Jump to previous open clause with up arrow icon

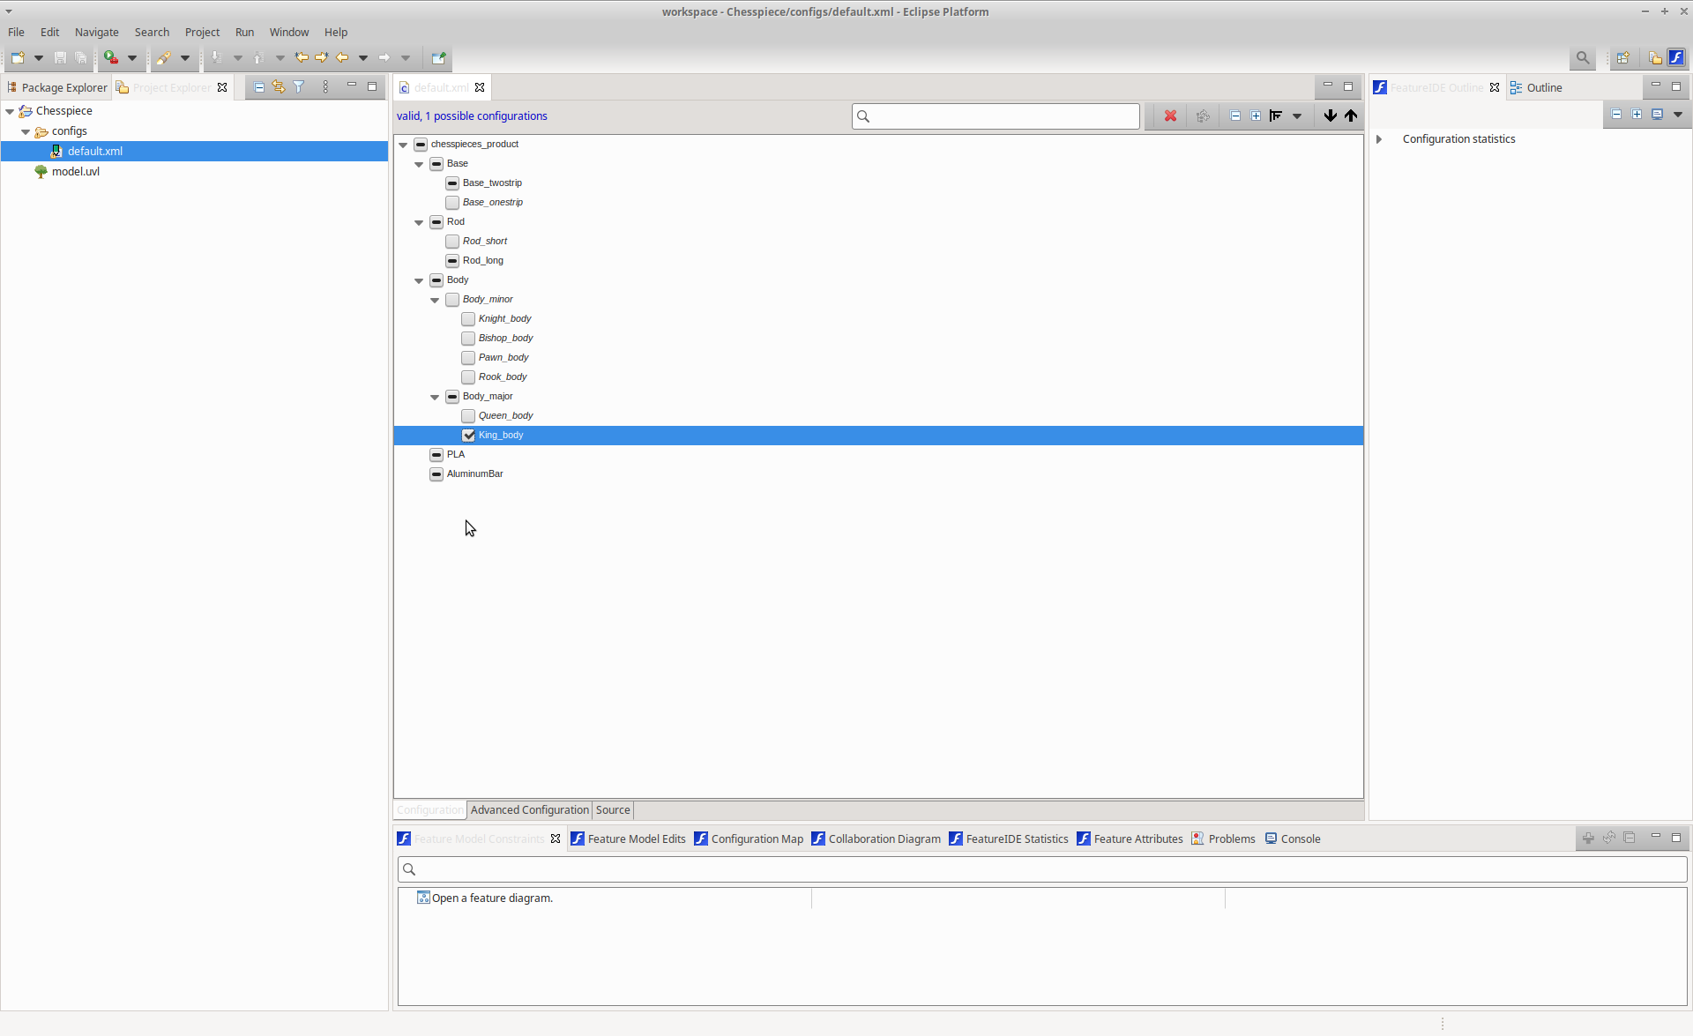point(1350,116)
